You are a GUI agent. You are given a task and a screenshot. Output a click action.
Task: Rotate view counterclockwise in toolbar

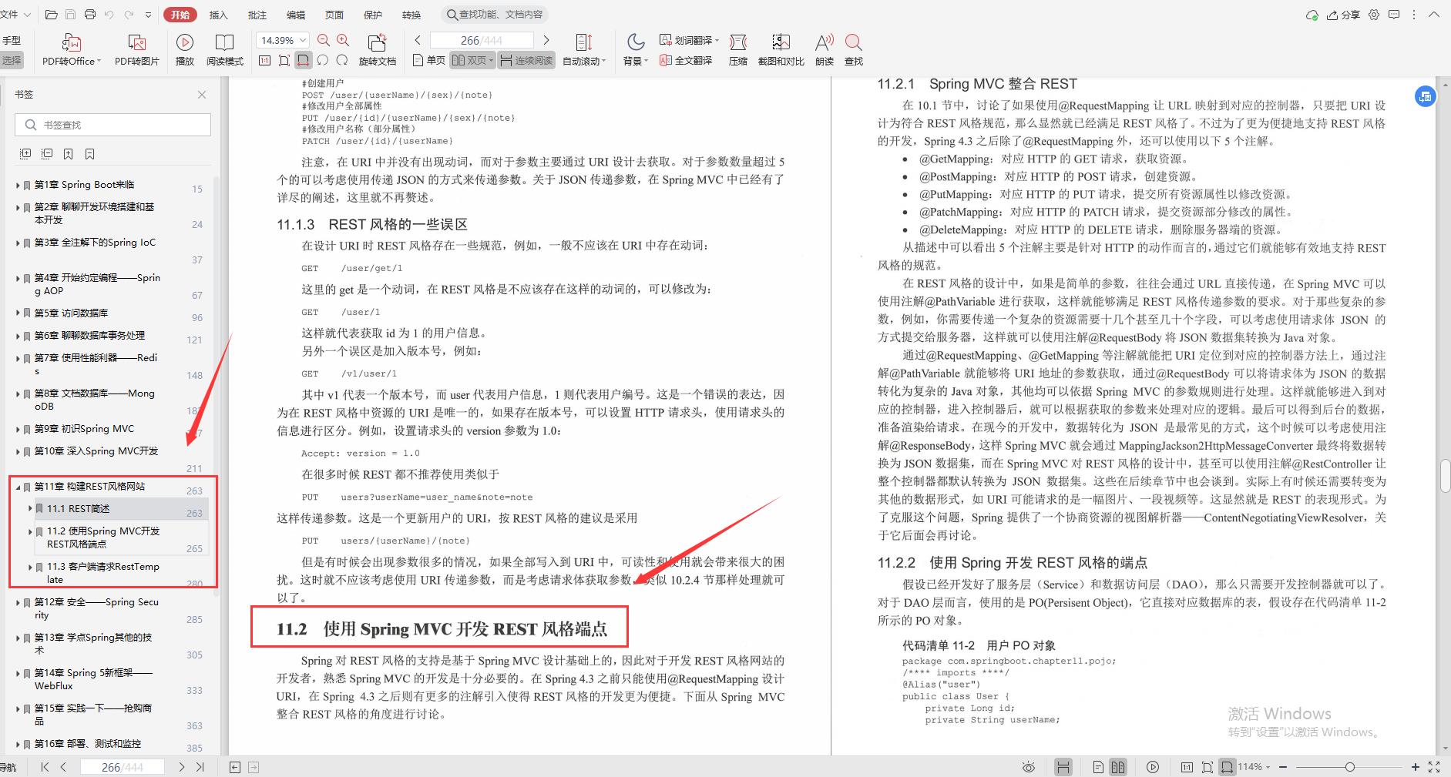coord(323,60)
